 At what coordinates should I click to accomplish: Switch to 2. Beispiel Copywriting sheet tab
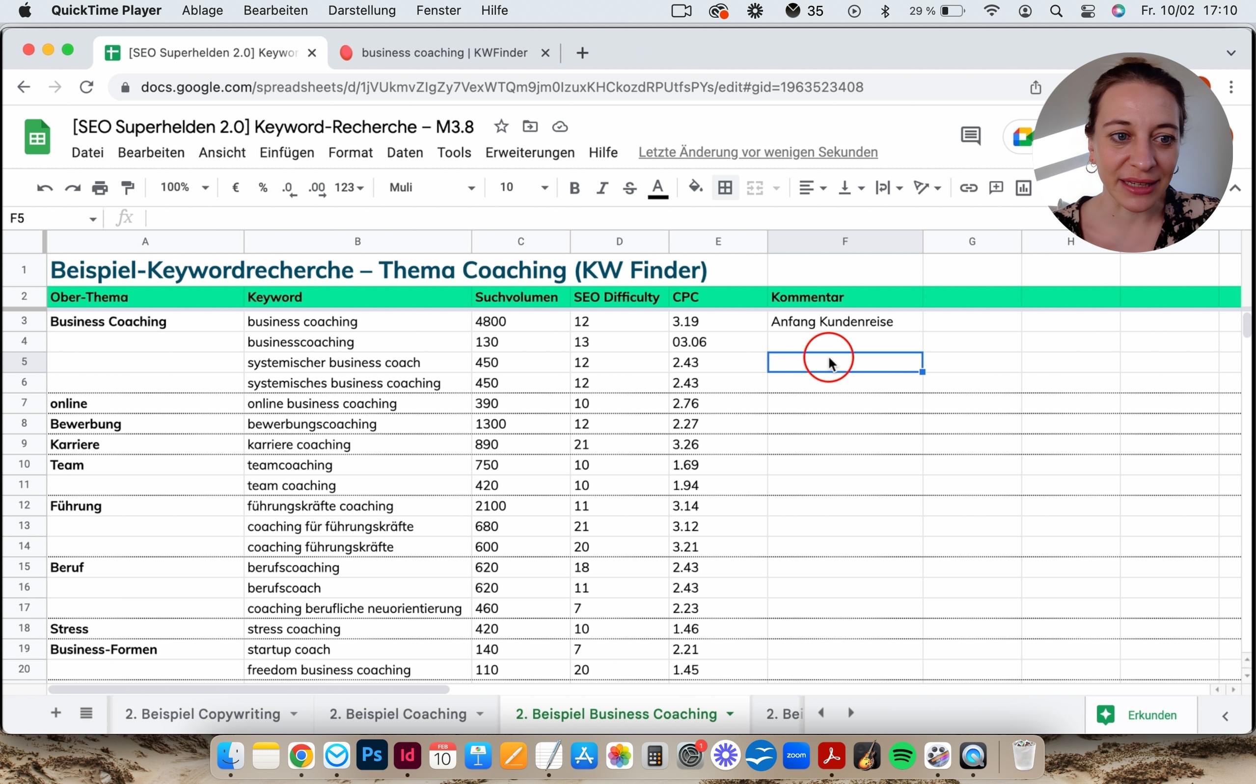tap(203, 714)
